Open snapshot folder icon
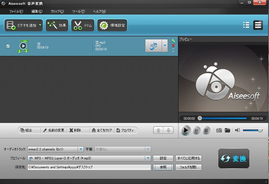 [x=228, y=130]
